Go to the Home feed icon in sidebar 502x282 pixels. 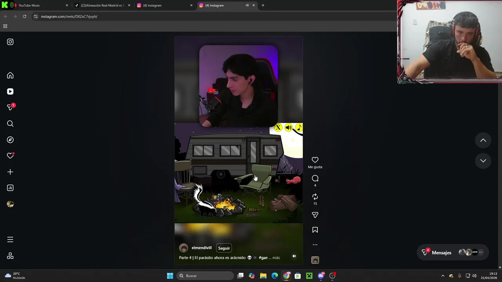[10, 75]
